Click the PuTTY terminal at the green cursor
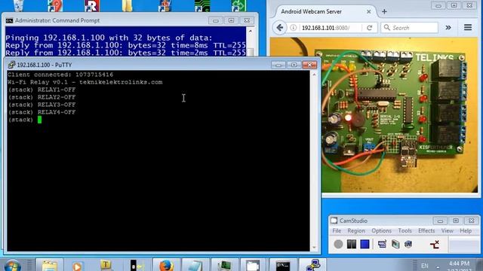The width and height of the screenshot is (483, 271). (39, 120)
